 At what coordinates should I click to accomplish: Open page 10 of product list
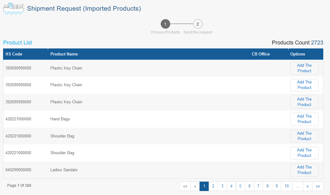click(287, 186)
